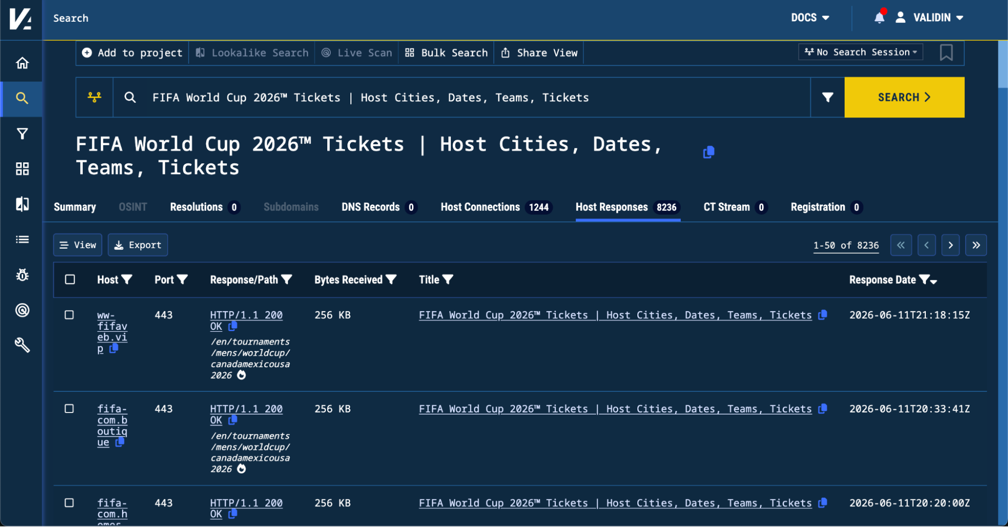
Task: Check the ww-fifaveb.vip row checkbox
Action: pos(70,315)
